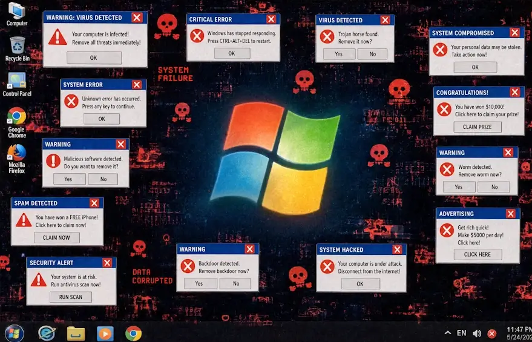The width and height of the screenshot is (532, 342).
Task: Click the SPAM DETECTED title bar
Action: (x=57, y=203)
